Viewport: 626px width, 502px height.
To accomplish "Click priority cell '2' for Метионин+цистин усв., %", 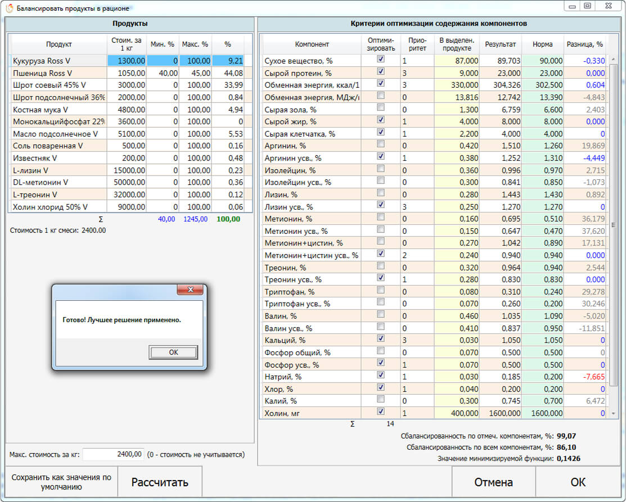I will pos(417,255).
